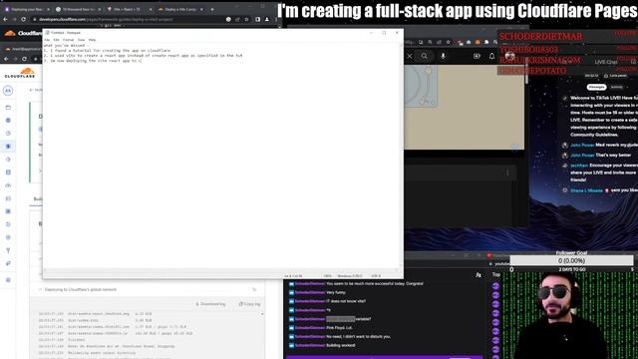Open the "AA" account avatar in the Cloudflare sidebar

8,91
